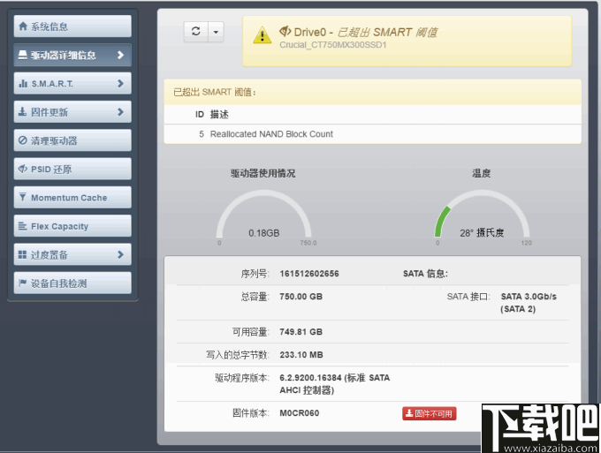The width and height of the screenshot is (601, 453).
Task: Click the drive icon beside 驱动器详细信息
Action: pyautogui.click(x=23, y=55)
